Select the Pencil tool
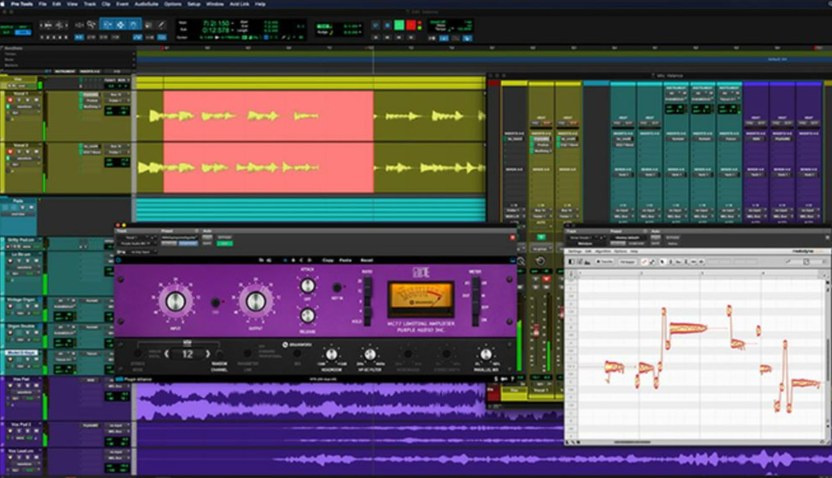This screenshot has height=478, width=832. coord(161,24)
